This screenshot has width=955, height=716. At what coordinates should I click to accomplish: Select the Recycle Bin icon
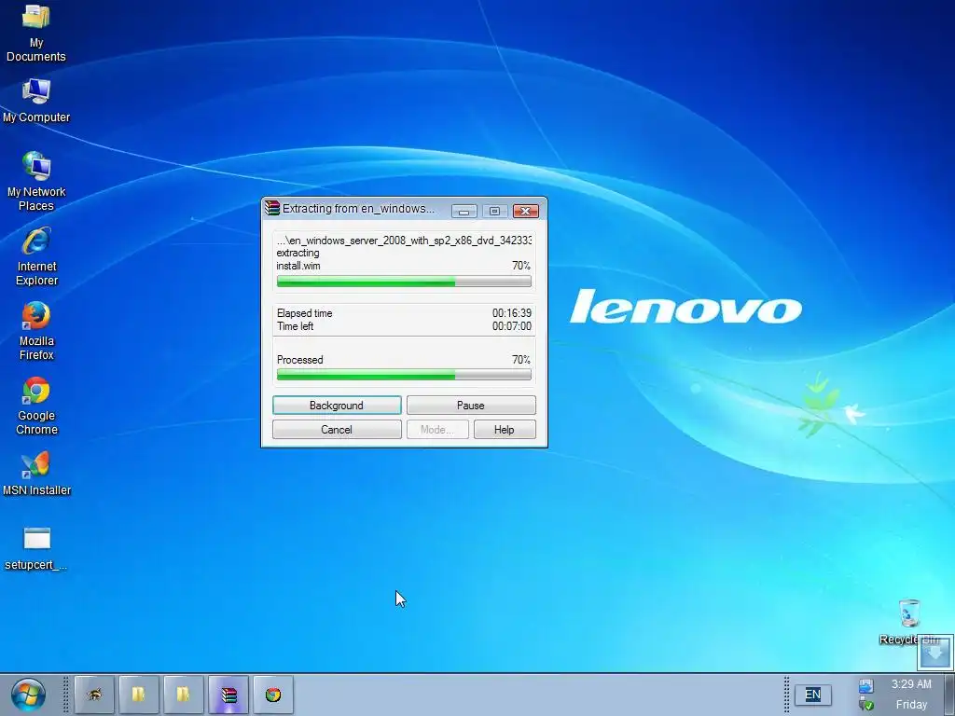tap(909, 622)
